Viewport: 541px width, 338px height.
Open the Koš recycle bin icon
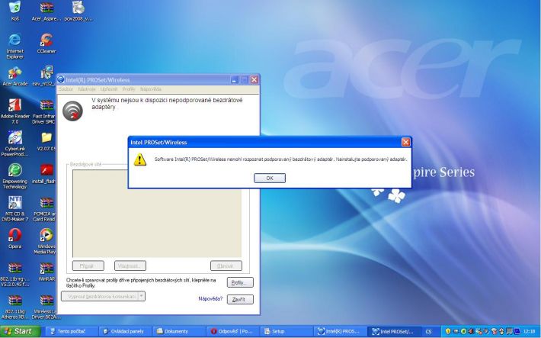(x=14, y=11)
